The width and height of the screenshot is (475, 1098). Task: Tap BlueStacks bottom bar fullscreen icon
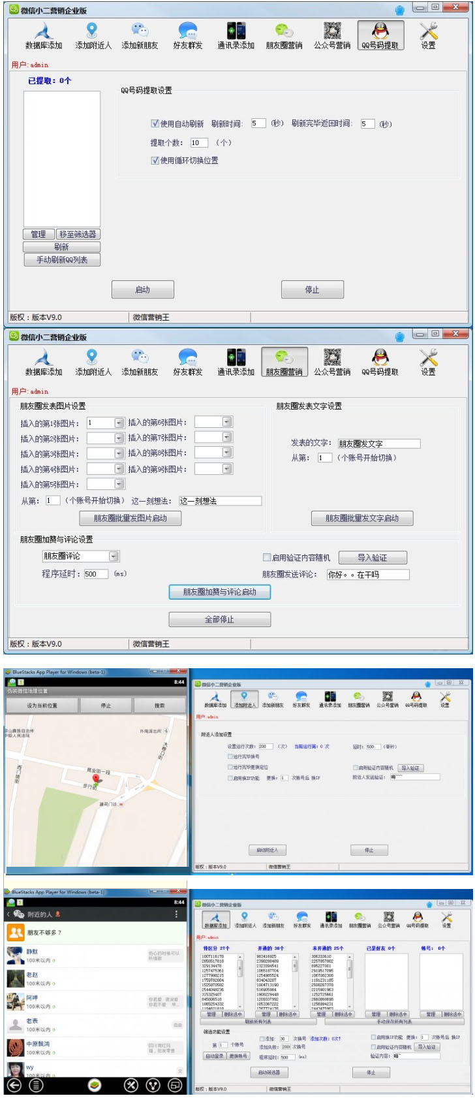coord(175,1085)
